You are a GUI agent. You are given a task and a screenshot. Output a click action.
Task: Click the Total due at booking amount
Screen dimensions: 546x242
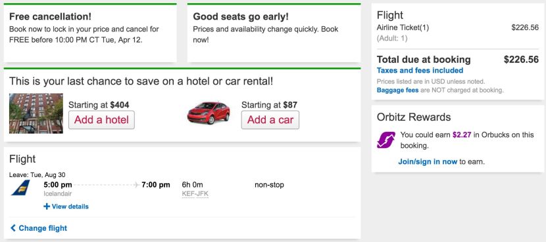(x=521, y=60)
